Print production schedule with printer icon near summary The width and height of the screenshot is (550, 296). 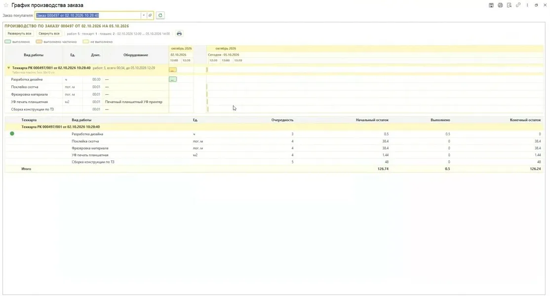179,34
